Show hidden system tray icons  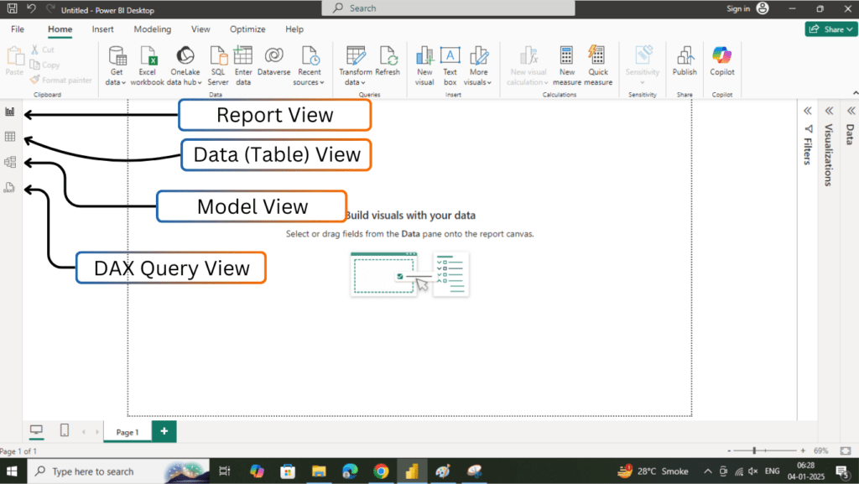coord(708,471)
